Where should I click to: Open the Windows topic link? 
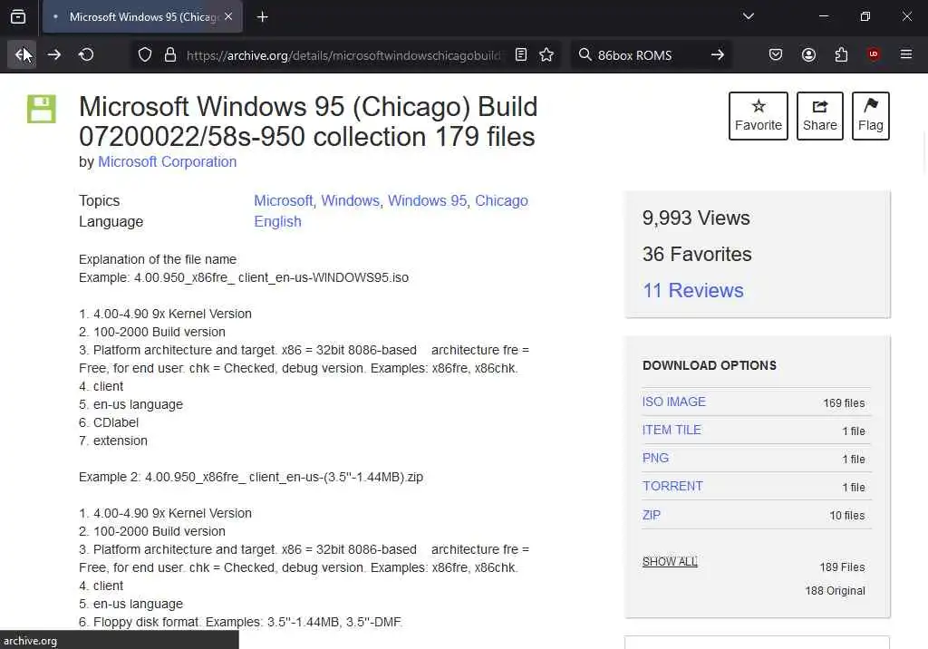pyautogui.click(x=350, y=200)
